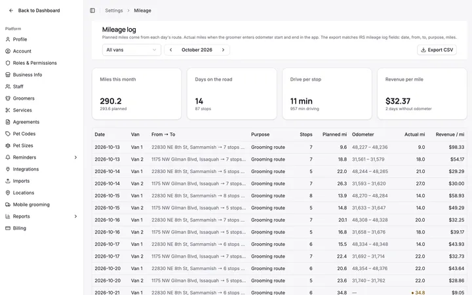Click the Staff people icon
This screenshot has width=472, height=295.
[x=8, y=87]
